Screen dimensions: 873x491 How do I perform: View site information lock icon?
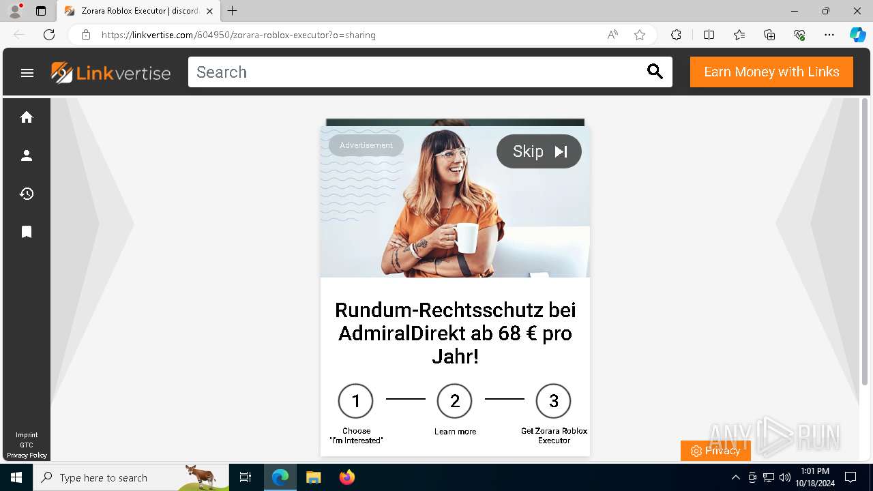86,35
